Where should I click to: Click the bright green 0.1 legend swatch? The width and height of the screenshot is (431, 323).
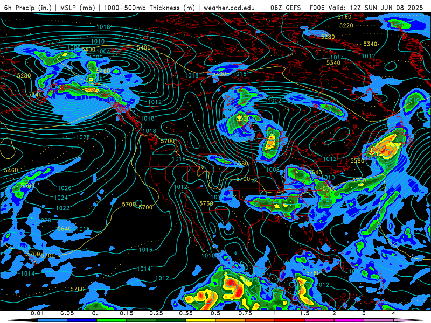(112, 320)
